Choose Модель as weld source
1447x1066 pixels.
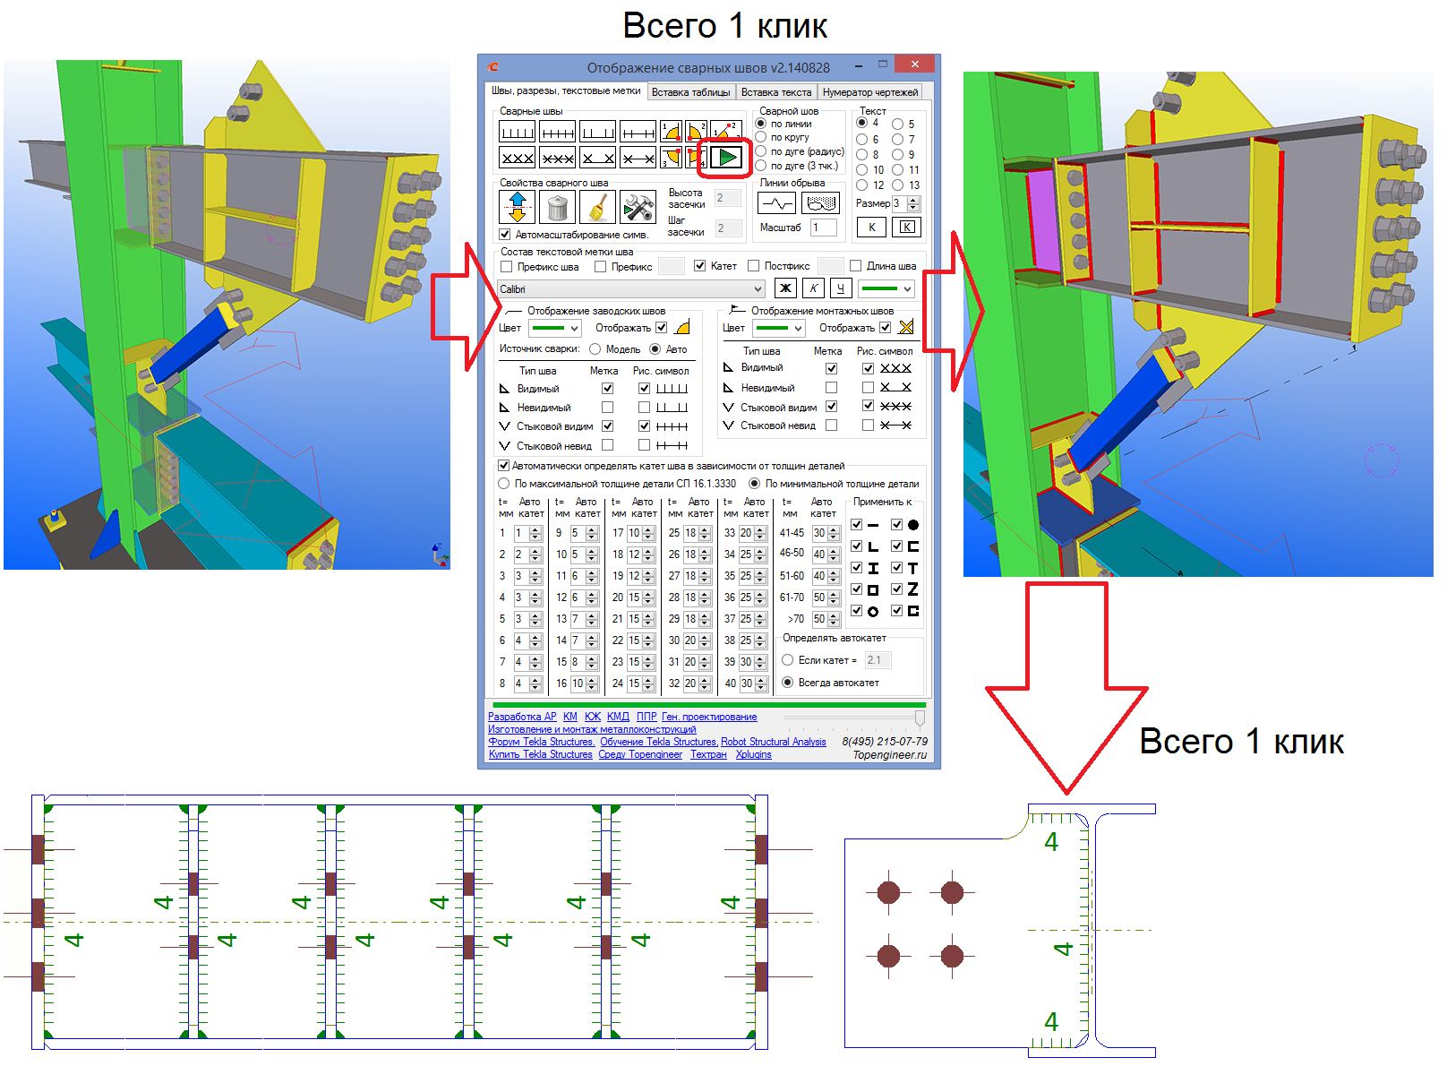tap(595, 349)
